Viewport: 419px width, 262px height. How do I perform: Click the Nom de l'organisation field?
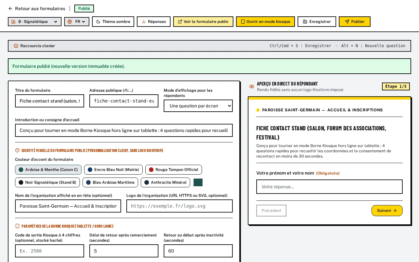click(x=68, y=206)
